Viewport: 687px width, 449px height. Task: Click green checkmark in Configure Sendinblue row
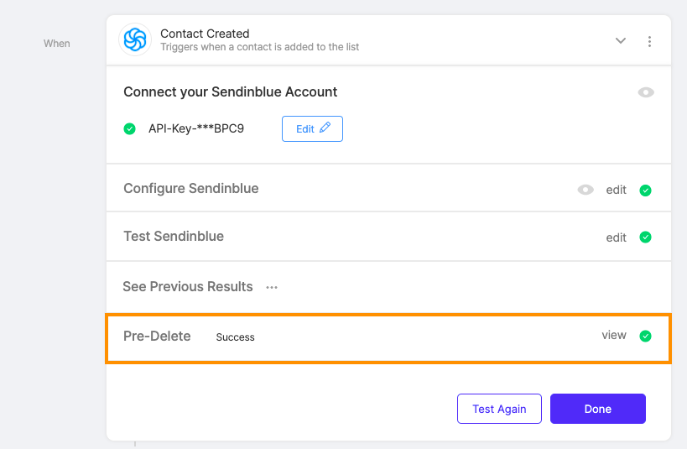(645, 191)
